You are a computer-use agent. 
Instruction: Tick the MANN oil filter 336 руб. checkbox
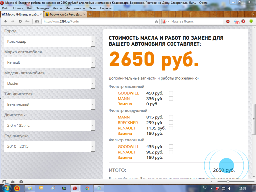(171, 98)
